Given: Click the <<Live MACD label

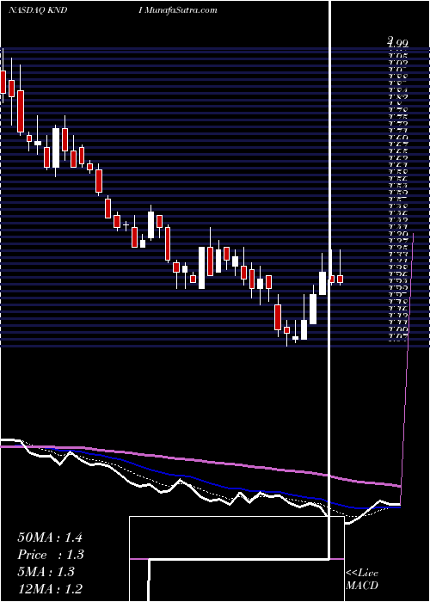Looking at the screenshot, I should coord(362,580).
